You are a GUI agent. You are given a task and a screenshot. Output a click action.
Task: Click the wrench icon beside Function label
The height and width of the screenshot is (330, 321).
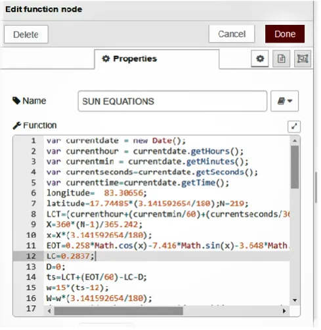16,125
